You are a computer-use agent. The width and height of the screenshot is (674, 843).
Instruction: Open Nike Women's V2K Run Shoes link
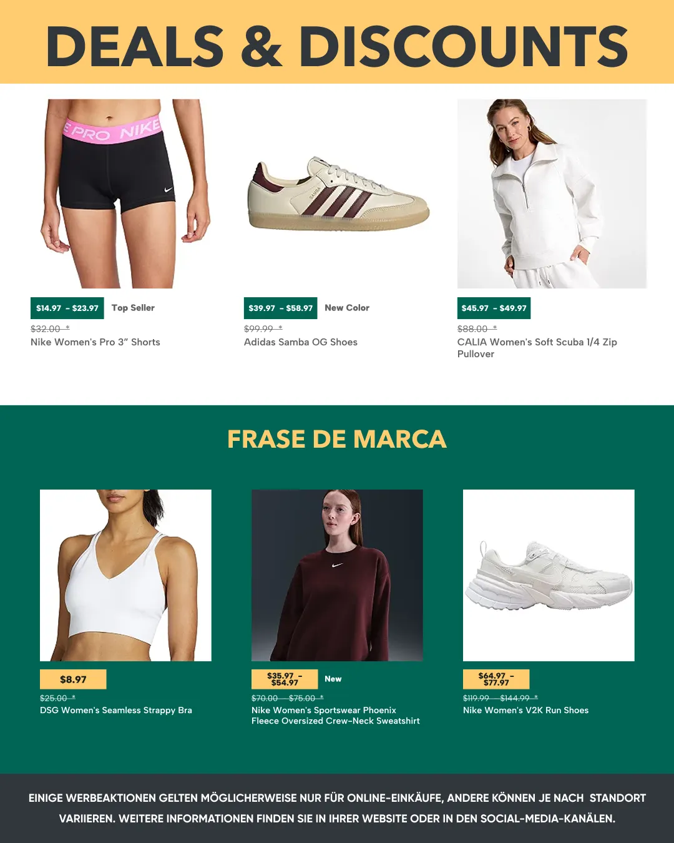(526, 711)
